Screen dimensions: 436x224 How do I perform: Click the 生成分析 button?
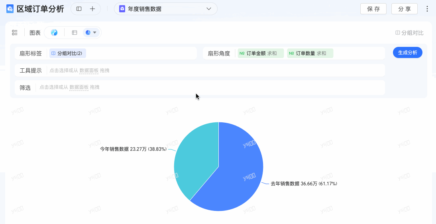pyautogui.click(x=408, y=53)
